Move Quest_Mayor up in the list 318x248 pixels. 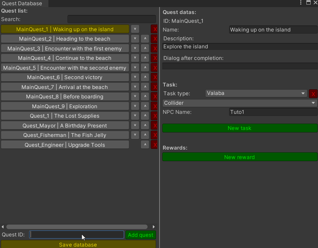[x=145, y=125]
